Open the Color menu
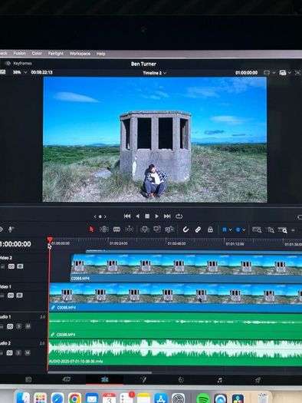 37,53
